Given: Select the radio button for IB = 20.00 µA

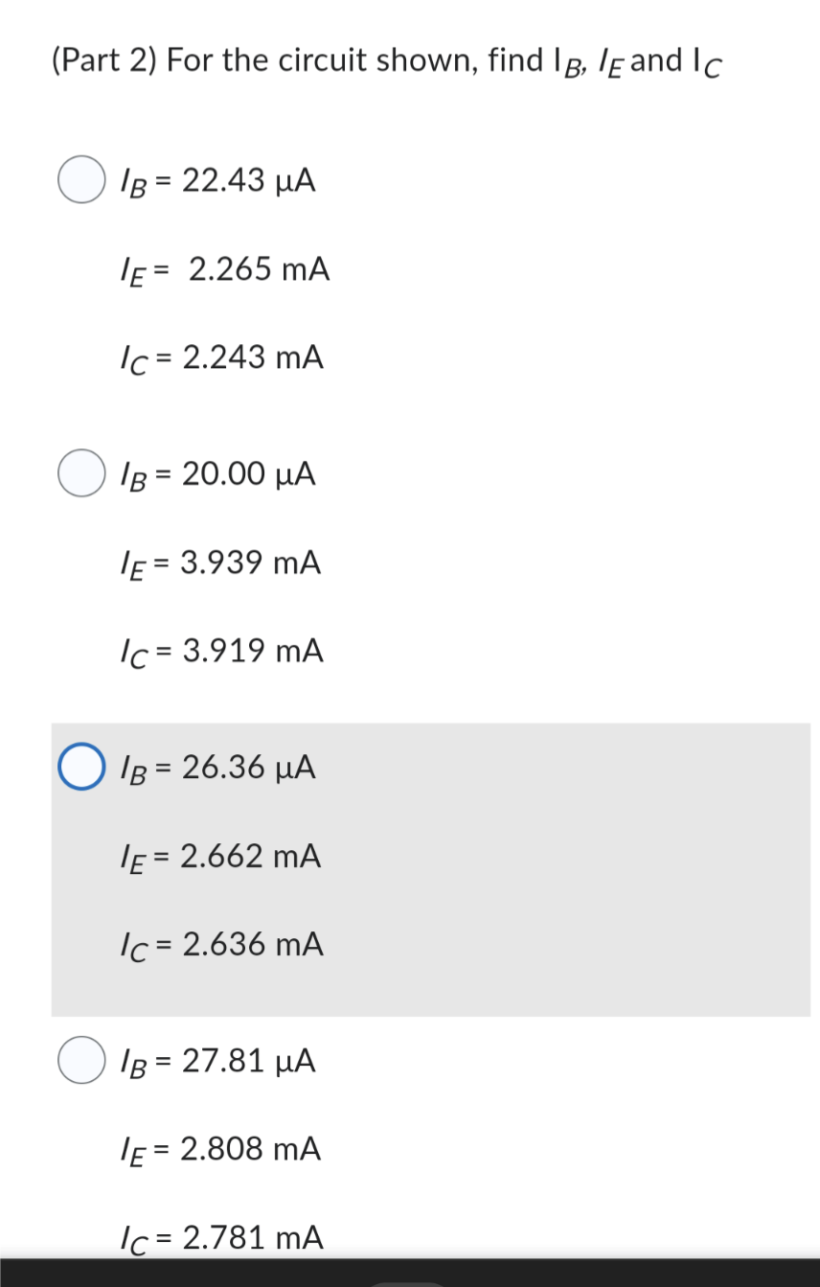Looking at the screenshot, I should coord(80,471).
